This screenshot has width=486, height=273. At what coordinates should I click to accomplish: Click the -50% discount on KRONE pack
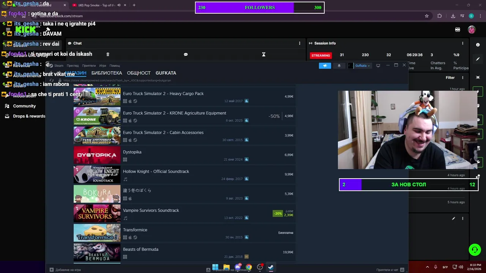pos(274,116)
